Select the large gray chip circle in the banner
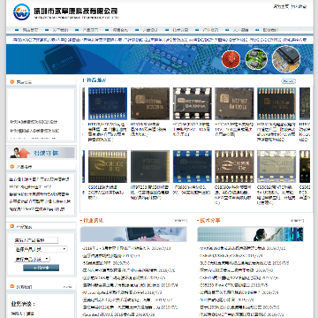 [x=286, y=59]
